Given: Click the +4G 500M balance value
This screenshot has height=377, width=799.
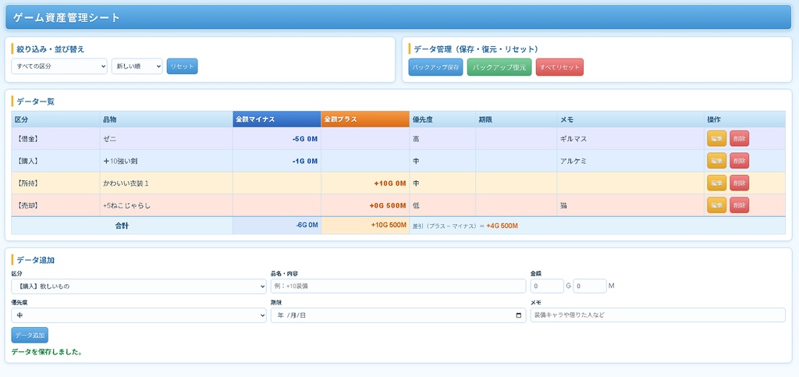Looking at the screenshot, I should coord(502,226).
